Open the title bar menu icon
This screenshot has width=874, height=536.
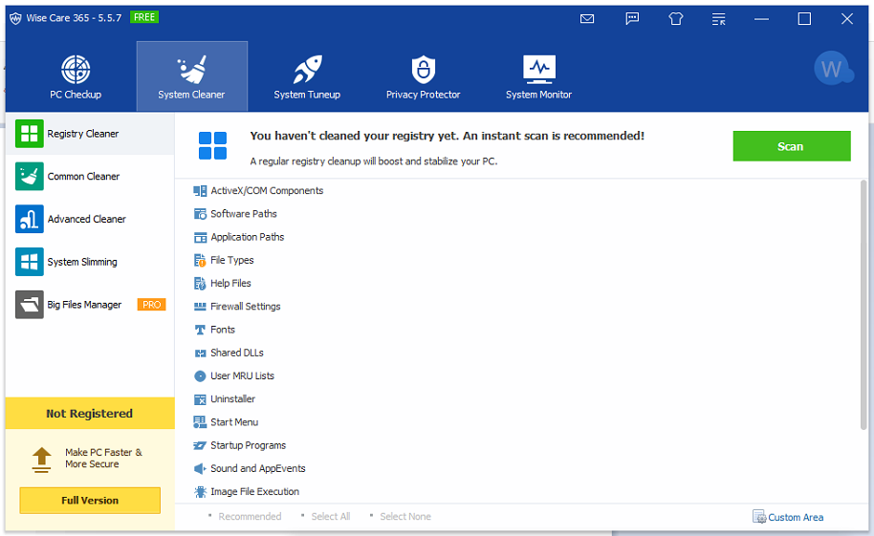tap(718, 19)
